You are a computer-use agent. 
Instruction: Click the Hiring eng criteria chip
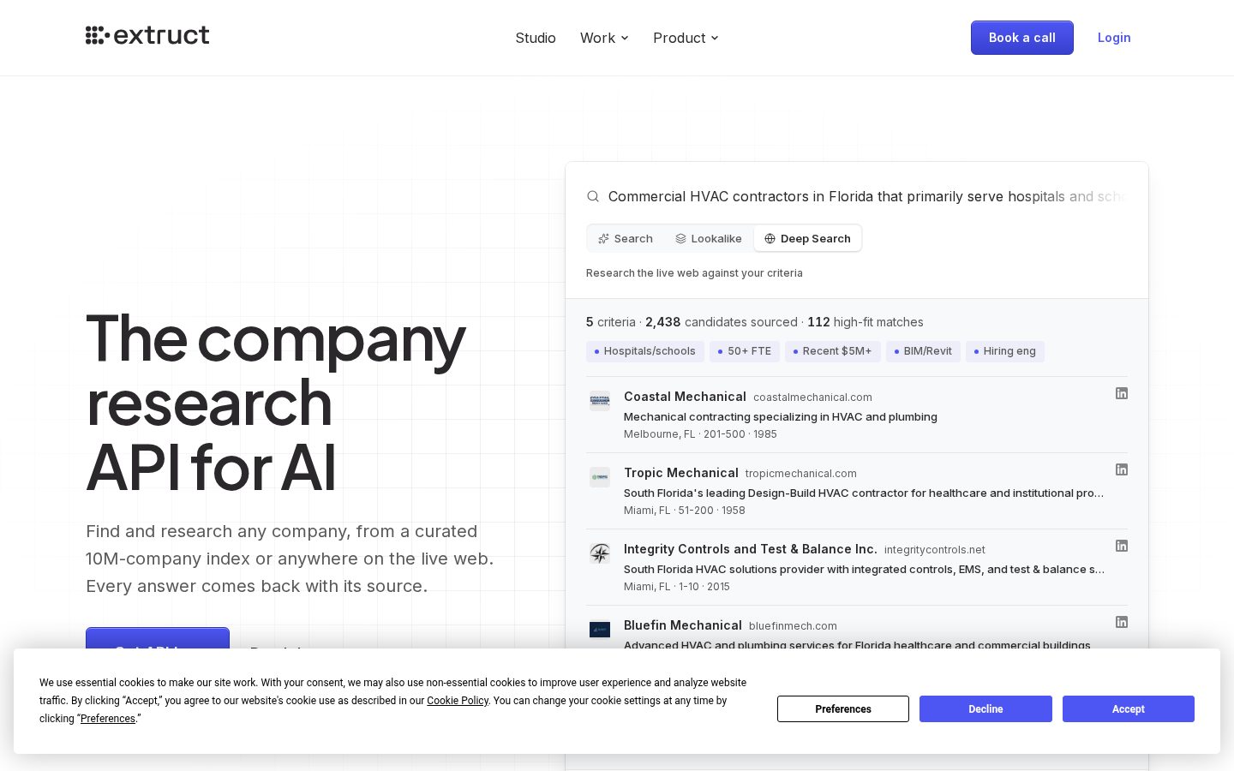pos(1005,351)
